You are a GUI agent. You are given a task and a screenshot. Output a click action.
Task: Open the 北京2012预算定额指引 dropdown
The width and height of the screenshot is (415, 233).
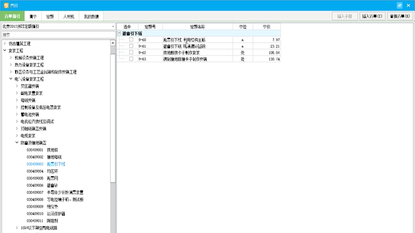click(113, 27)
